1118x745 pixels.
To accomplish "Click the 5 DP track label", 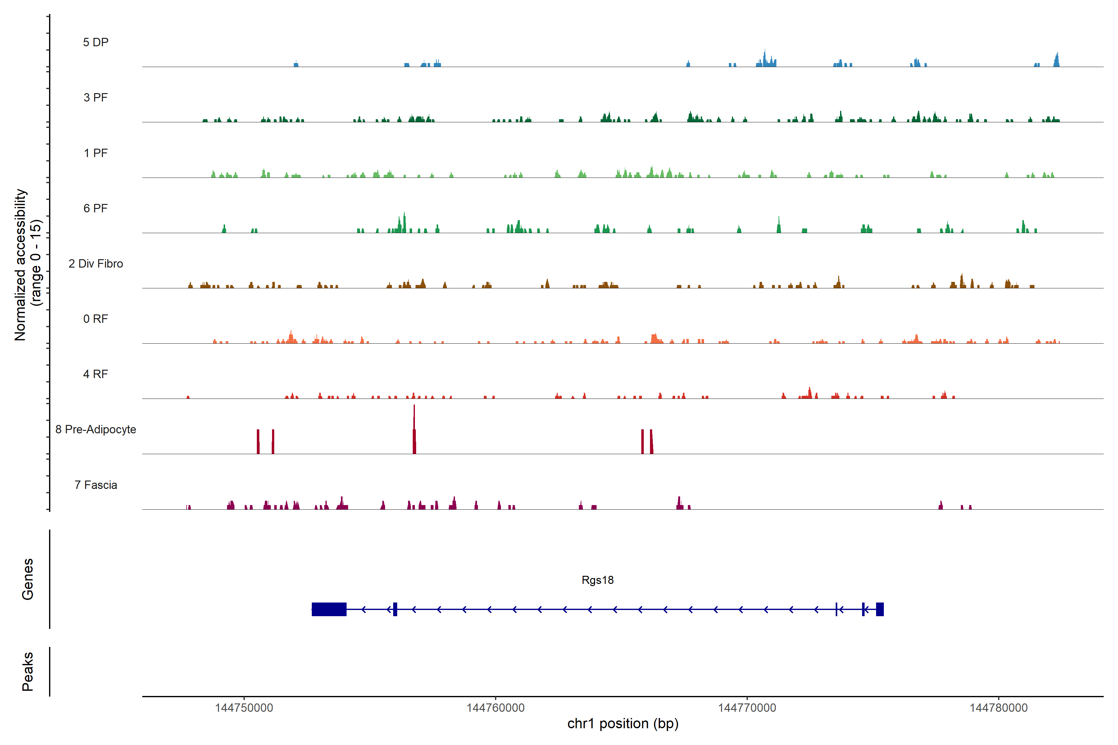I will 96,42.
